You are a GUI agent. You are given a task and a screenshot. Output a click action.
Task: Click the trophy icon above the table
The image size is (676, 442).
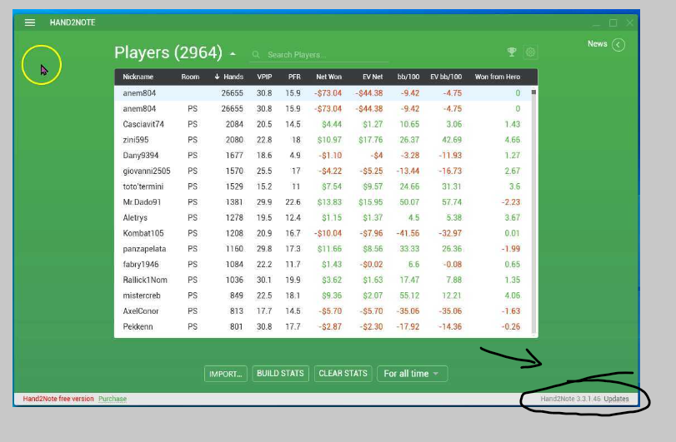click(512, 52)
